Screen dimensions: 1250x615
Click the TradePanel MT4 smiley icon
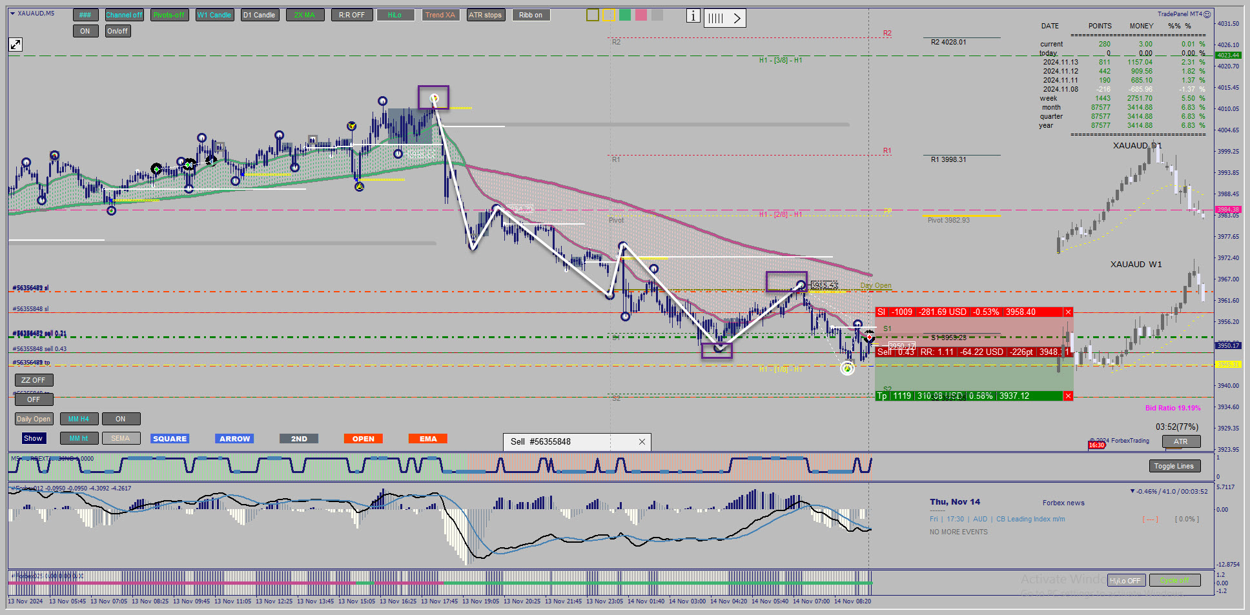(1207, 14)
